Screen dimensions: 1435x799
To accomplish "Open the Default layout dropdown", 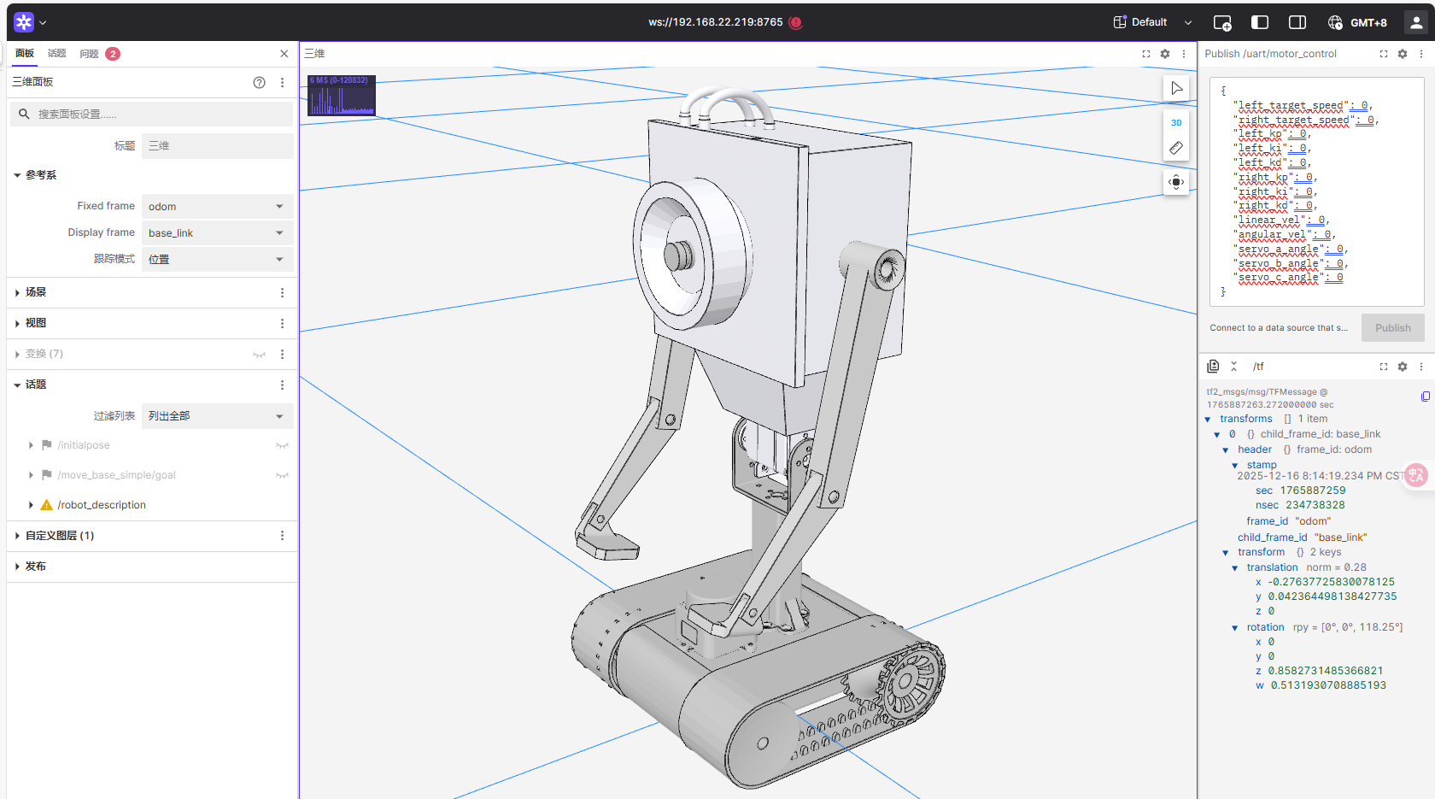I will (x=1152, y=22).
